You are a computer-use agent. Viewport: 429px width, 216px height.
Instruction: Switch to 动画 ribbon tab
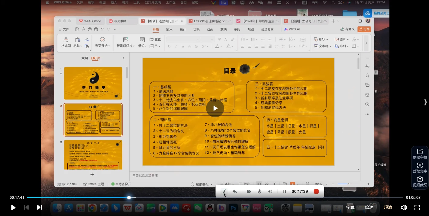tap(210, 29)
